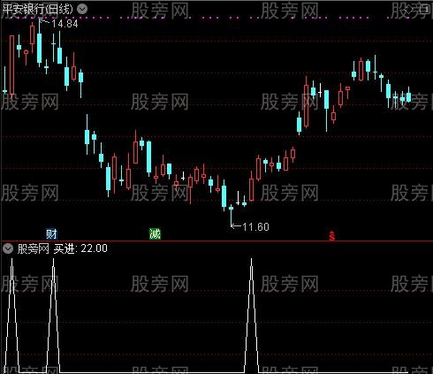Open the dropdown next to 平安银行(日线)
This screenshot has height=374, width=433.
[x=82, y=9]
